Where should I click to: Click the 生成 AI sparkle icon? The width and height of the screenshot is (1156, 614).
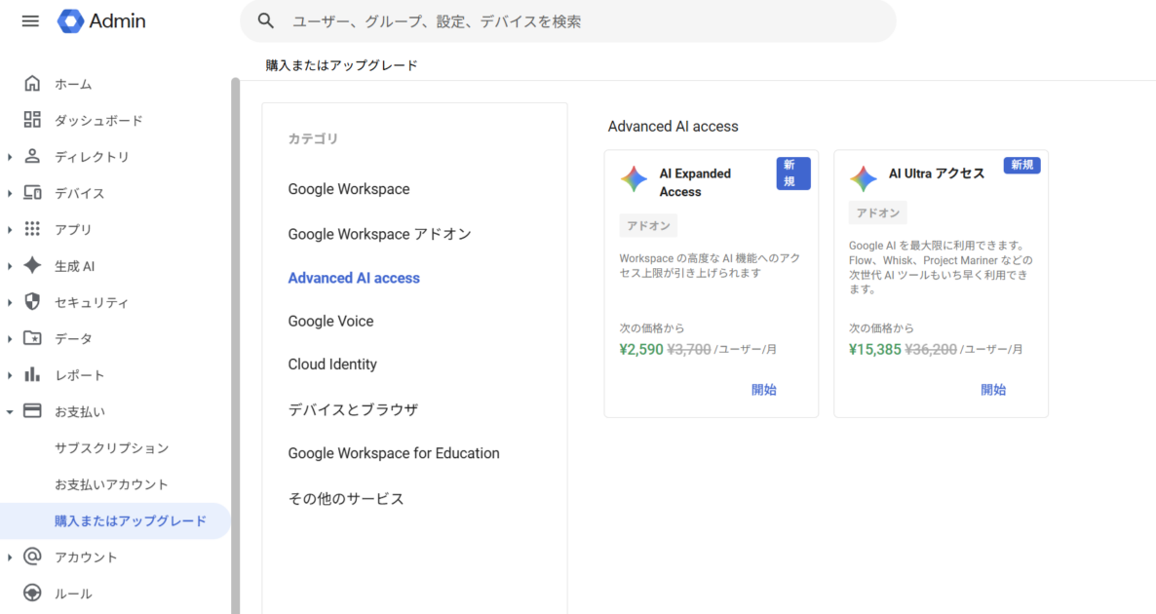[x=32, y=265]
